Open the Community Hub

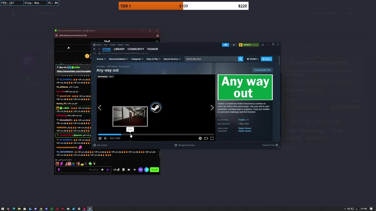[x=262, y=70]
